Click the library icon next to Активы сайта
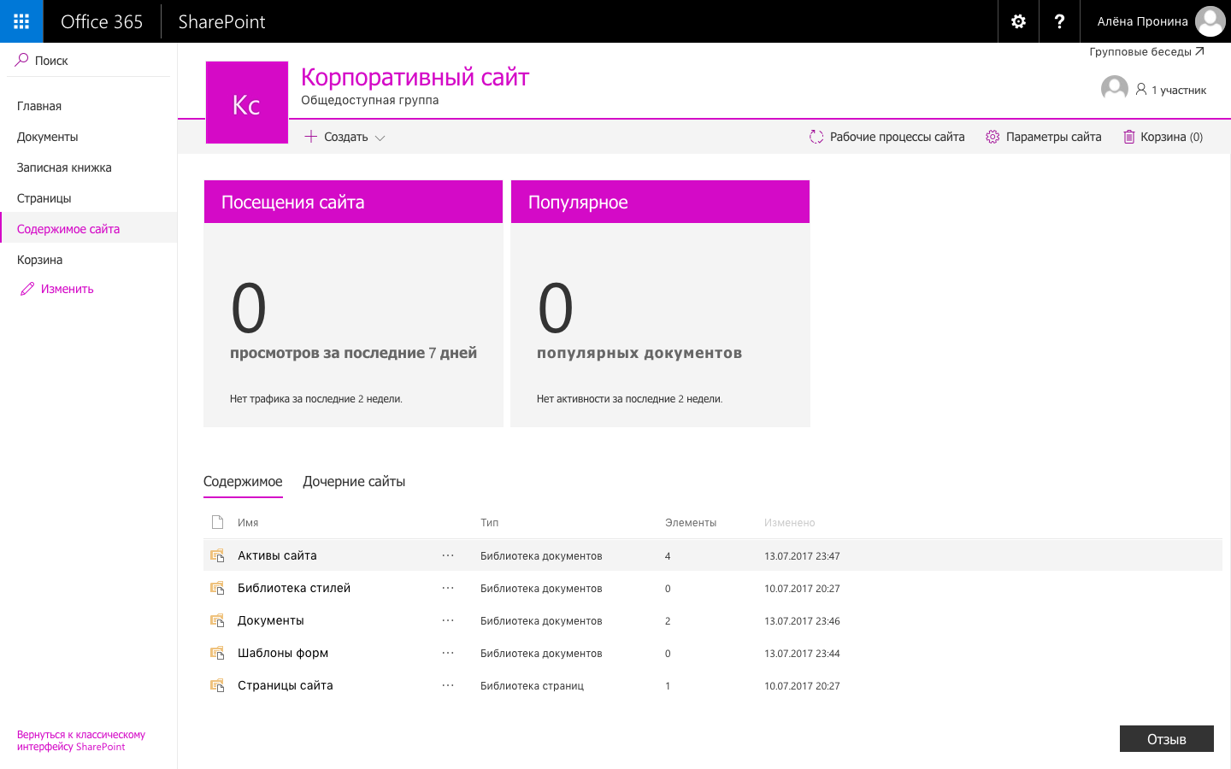This screenshot has height=769, width=1231. point(217,555)
